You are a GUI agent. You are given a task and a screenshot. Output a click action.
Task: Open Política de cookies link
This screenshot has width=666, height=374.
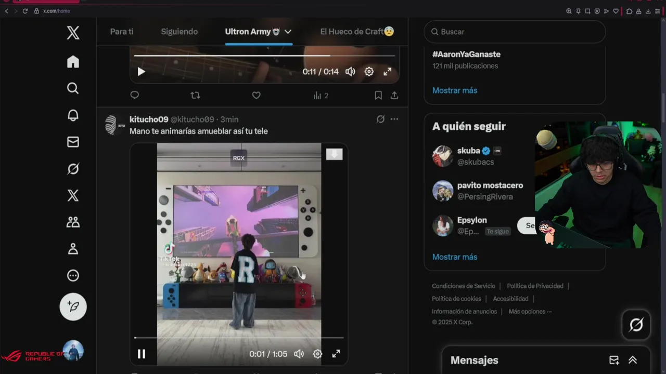click(x=456, y=299)
